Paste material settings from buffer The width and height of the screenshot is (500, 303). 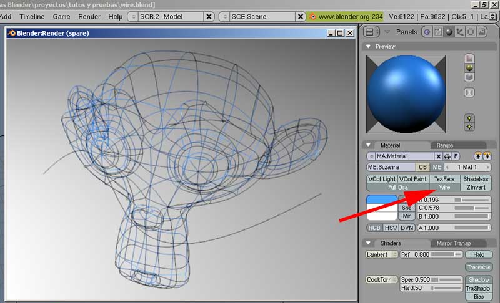[x=487, y=156]
